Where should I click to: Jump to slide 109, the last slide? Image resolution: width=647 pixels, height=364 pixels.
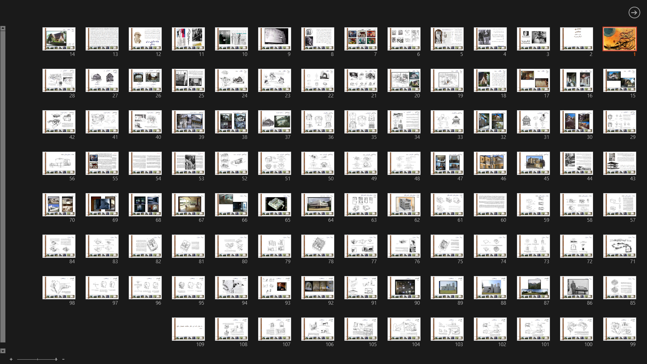188,329
